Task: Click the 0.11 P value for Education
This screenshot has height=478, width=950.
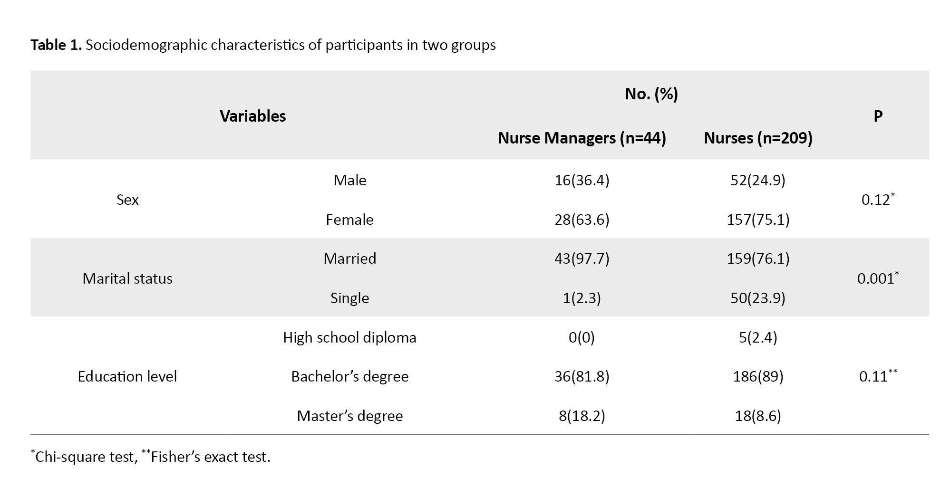Action: point(873,376)
